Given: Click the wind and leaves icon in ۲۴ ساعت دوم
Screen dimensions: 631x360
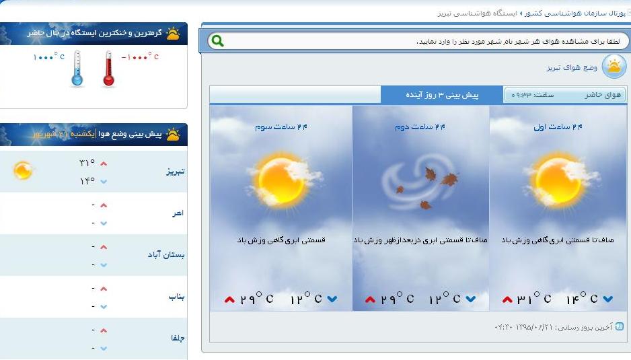Looking at the screenshot, I should click(x=420, y=182).
